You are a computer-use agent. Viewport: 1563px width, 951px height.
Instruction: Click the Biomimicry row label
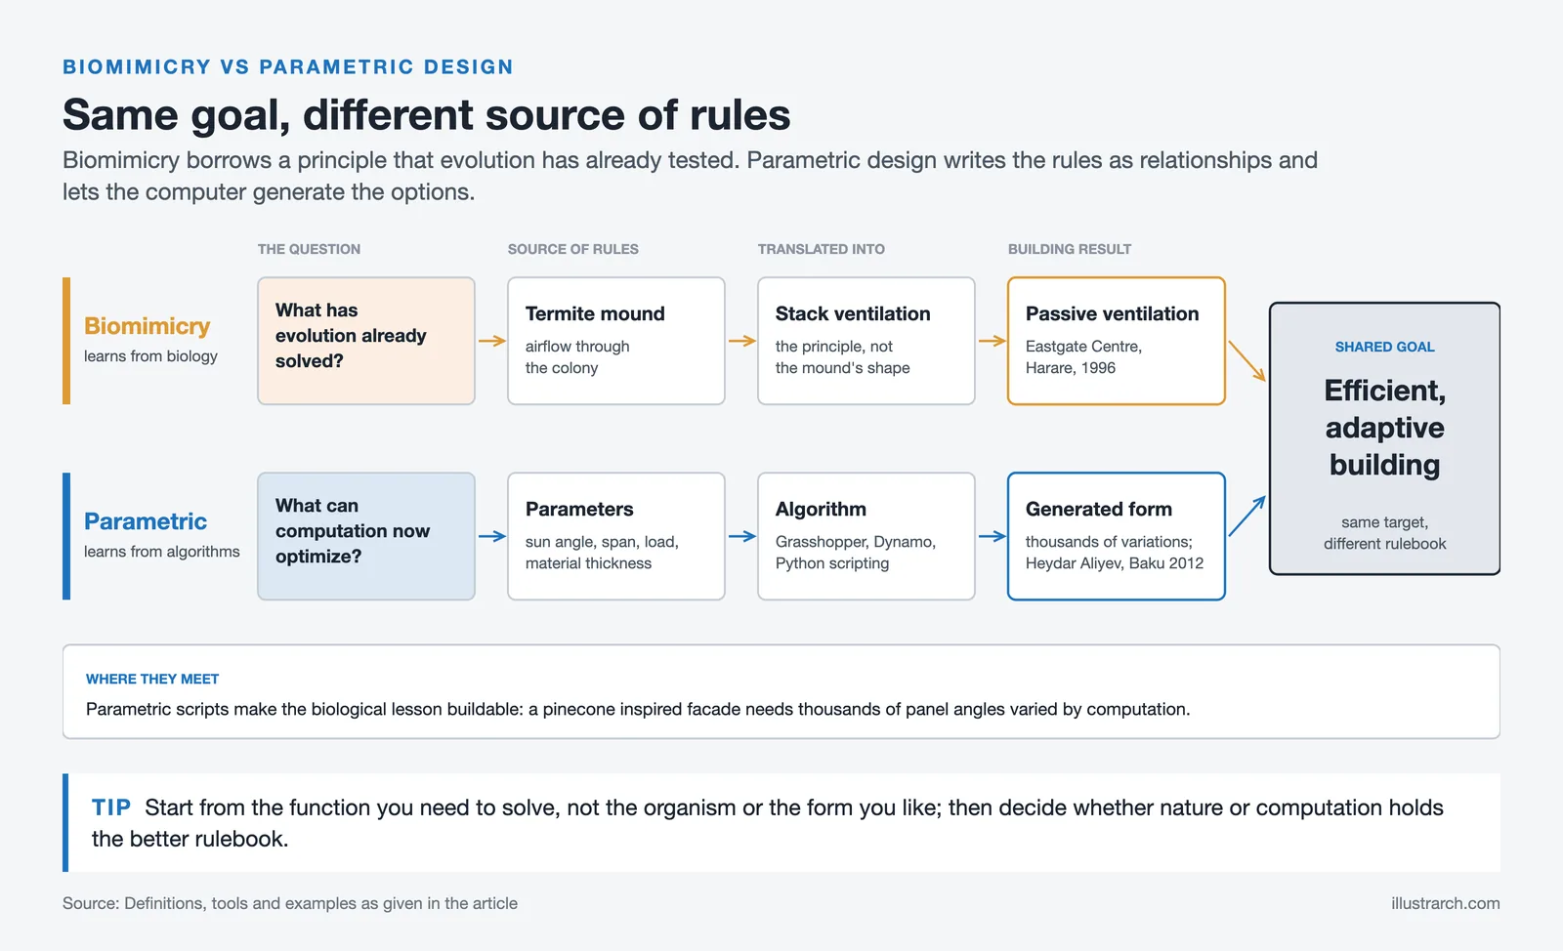tap(148, 326)
